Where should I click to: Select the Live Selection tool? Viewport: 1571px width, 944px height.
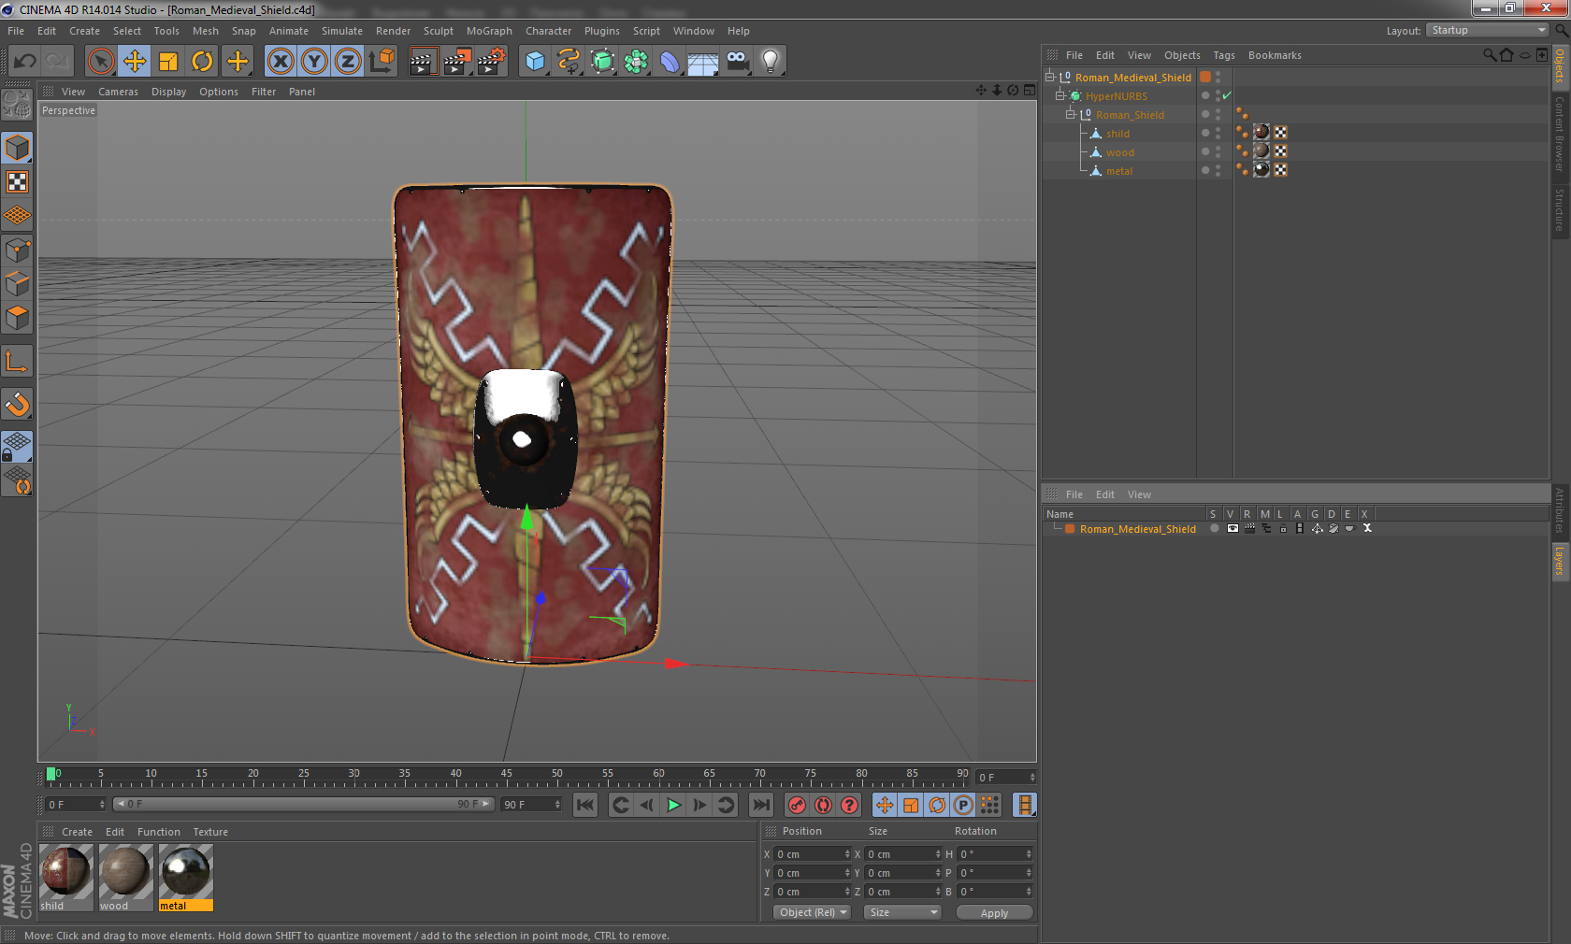tap(101, 62)
